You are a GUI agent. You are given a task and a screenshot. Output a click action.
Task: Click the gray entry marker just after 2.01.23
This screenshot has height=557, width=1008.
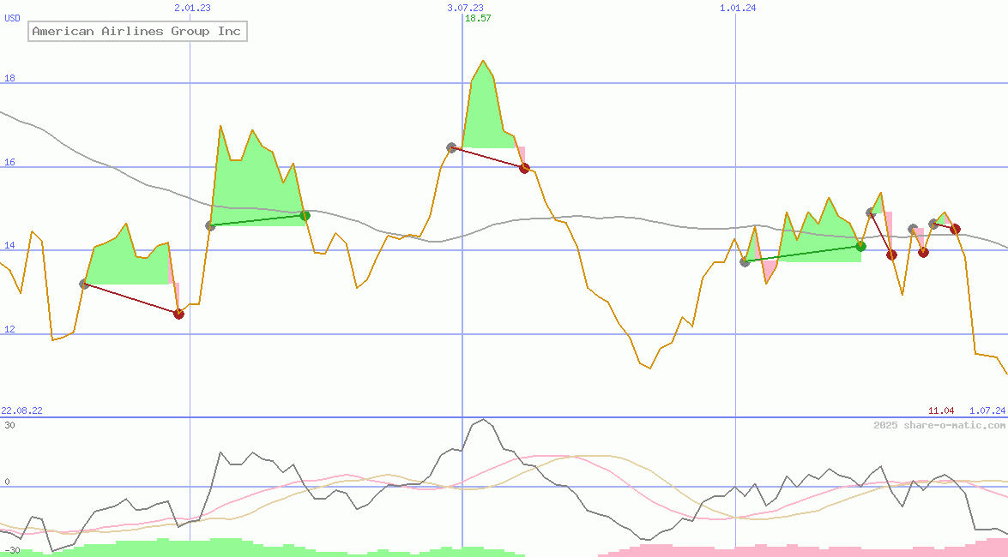(x=210, y=225)
